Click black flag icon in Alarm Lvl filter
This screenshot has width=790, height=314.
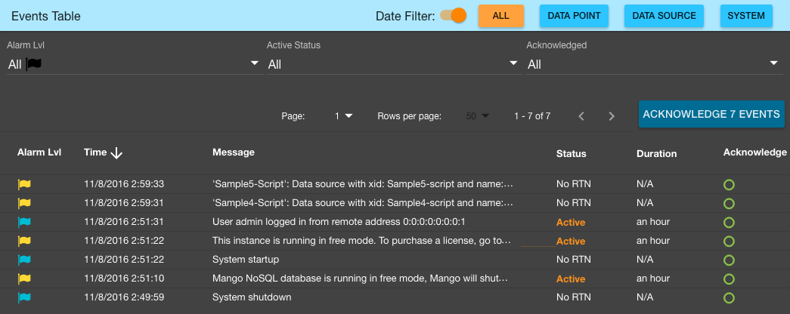(x=34, y=64)
